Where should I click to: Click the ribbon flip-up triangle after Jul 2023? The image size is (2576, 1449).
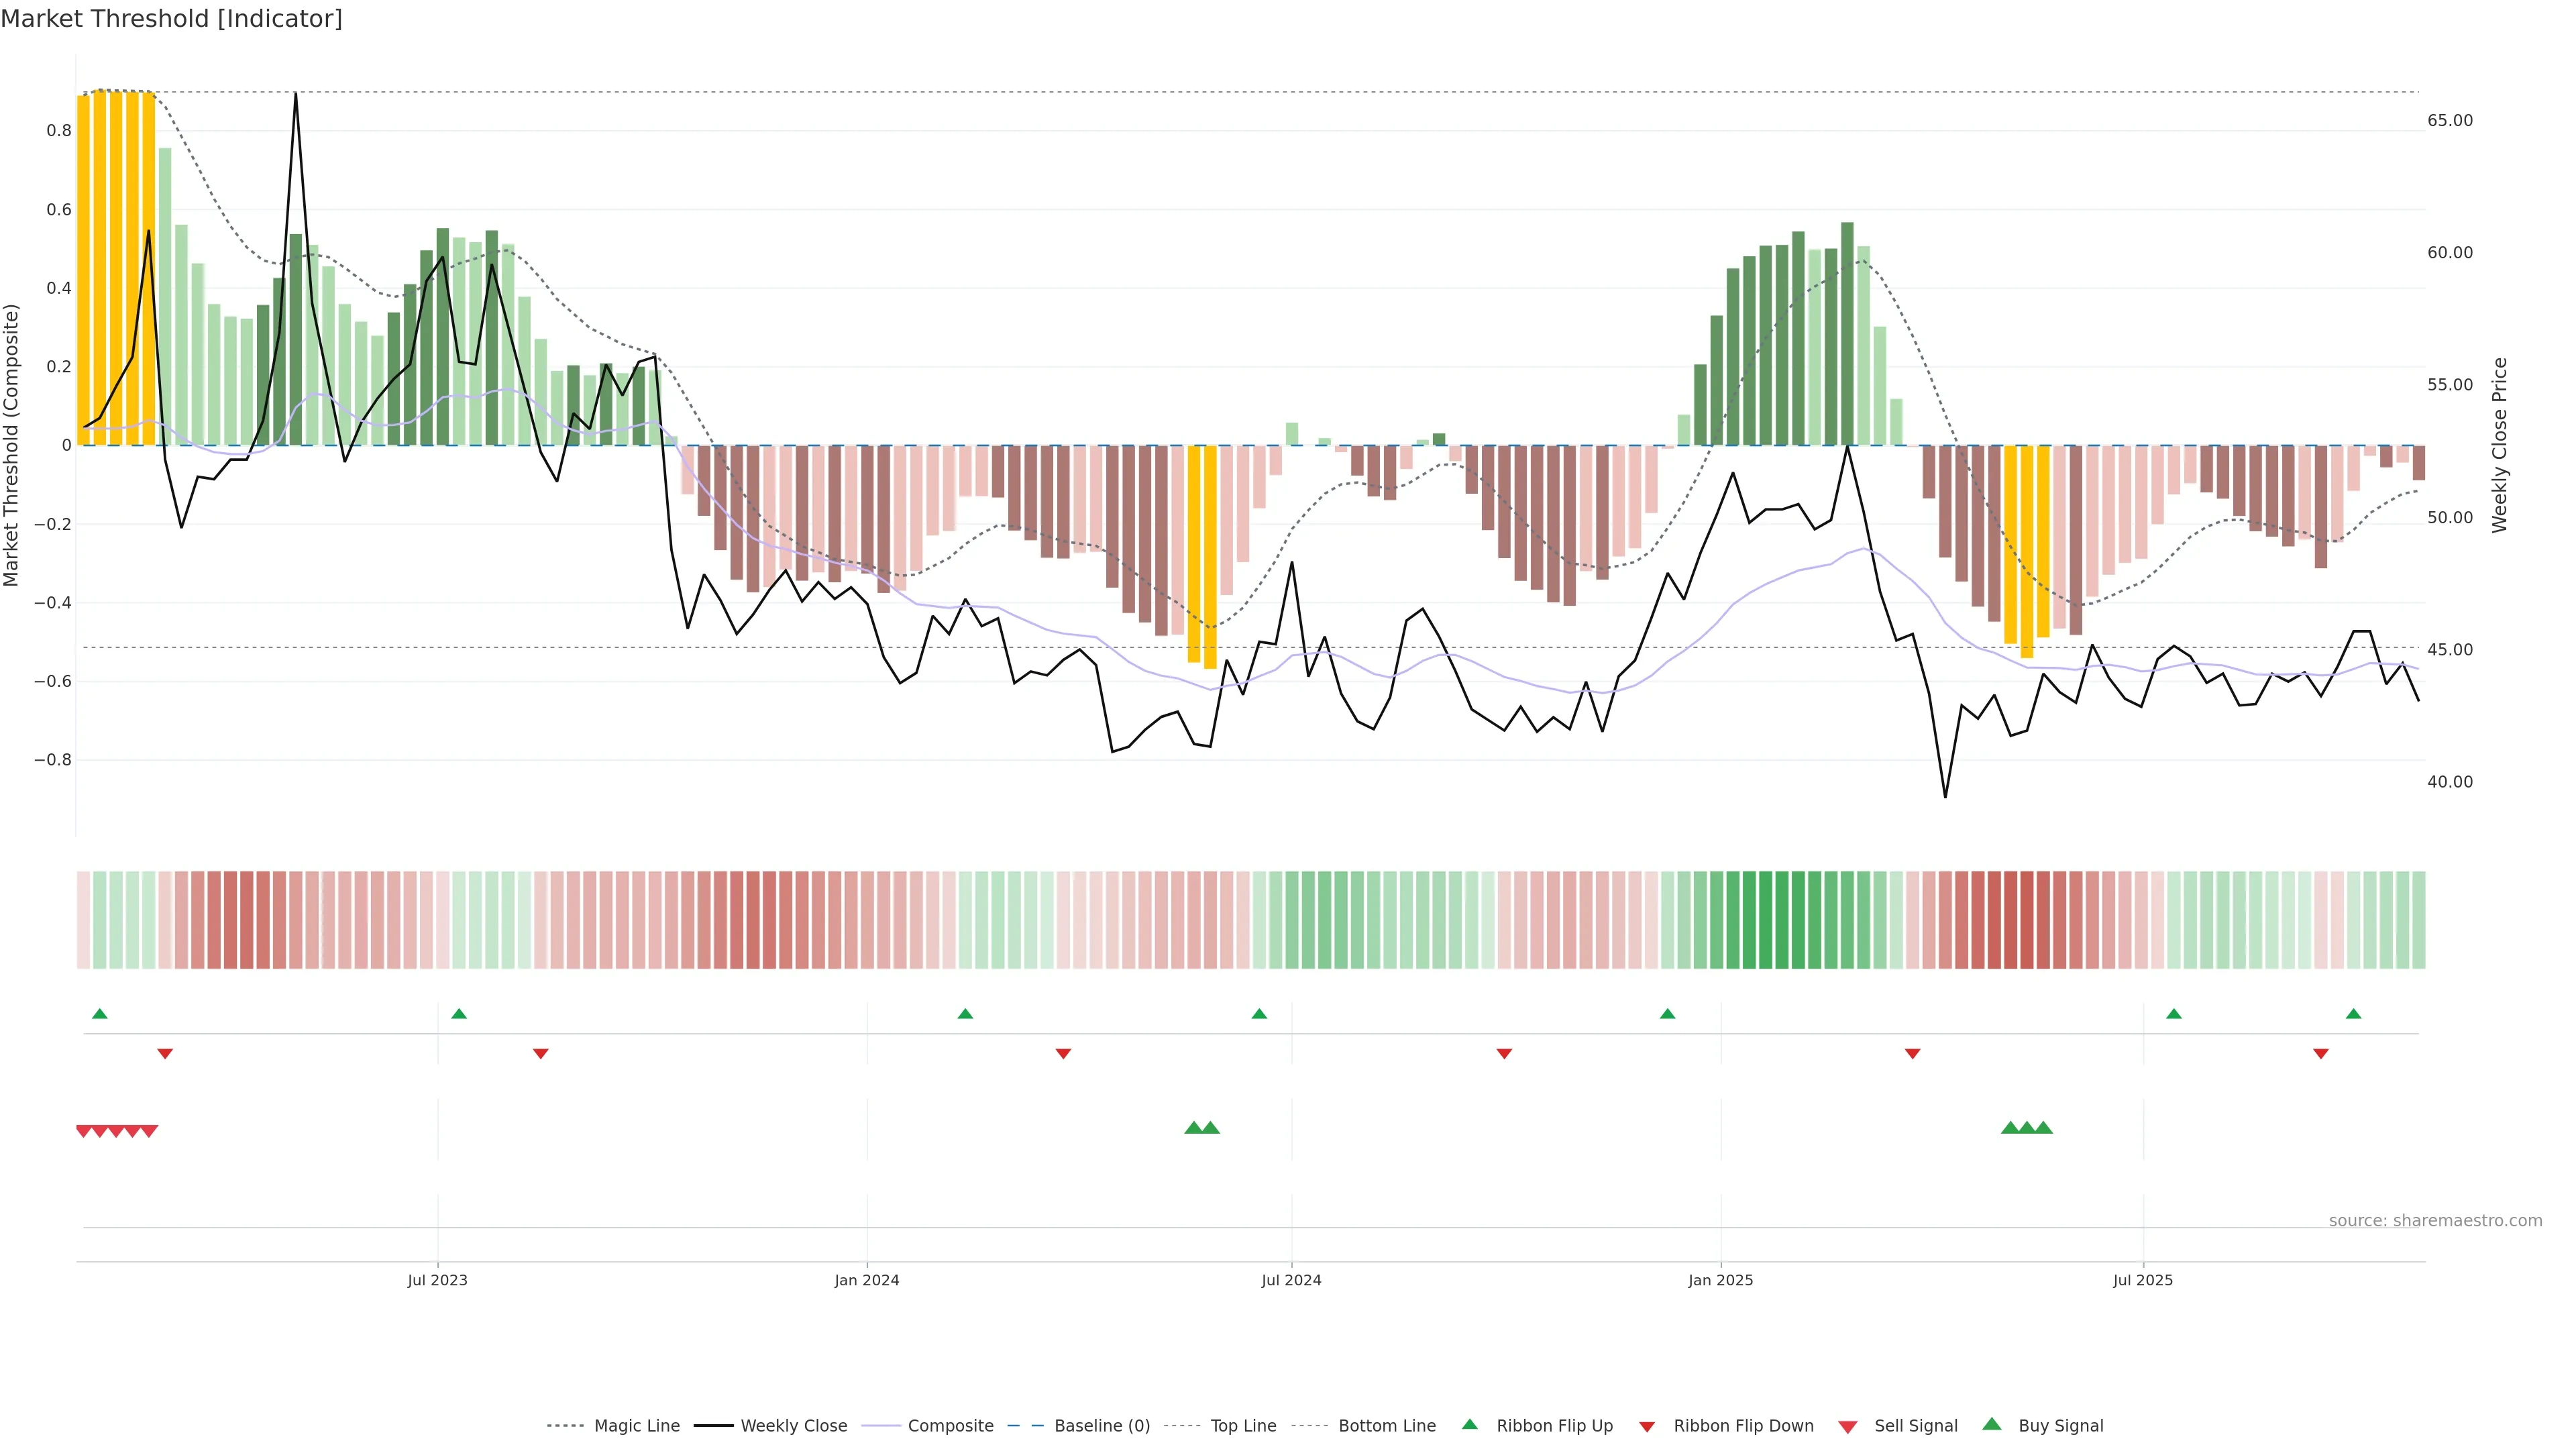(459, 1014)
